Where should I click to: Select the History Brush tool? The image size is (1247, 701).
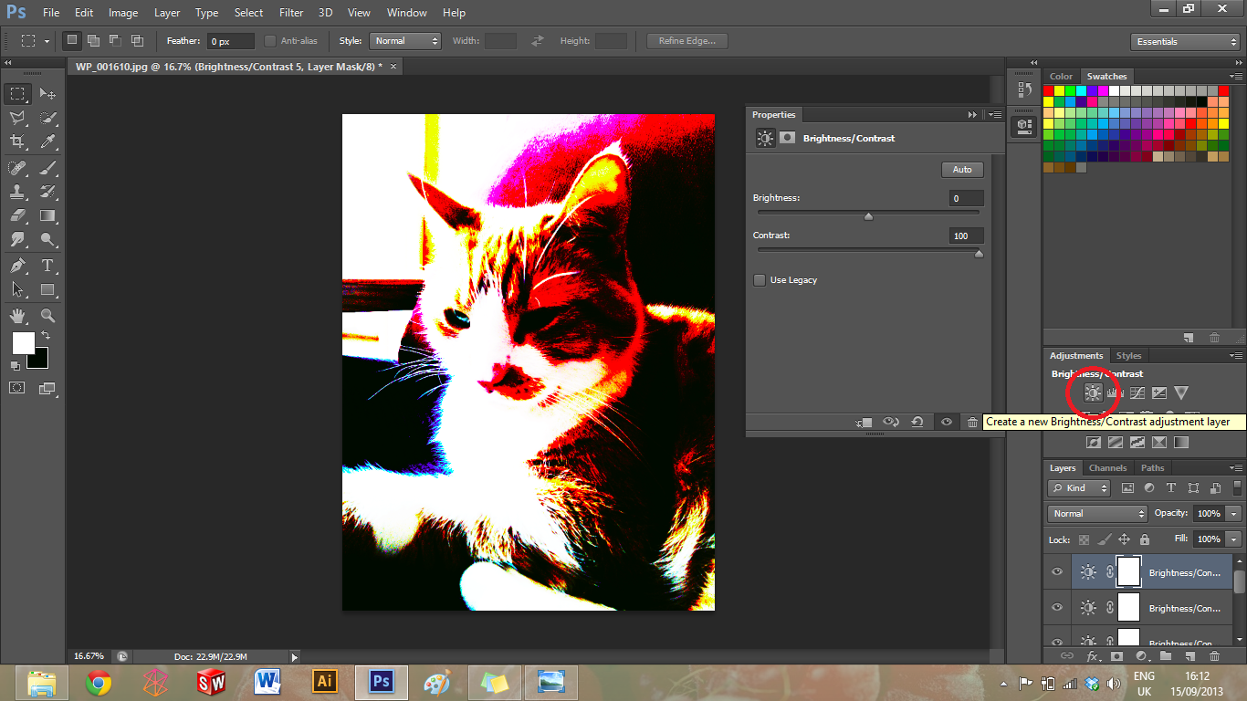click(47, 192)
